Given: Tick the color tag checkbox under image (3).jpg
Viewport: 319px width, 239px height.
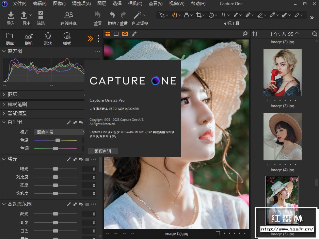Looking at the screenshot, I should [269, 100].
